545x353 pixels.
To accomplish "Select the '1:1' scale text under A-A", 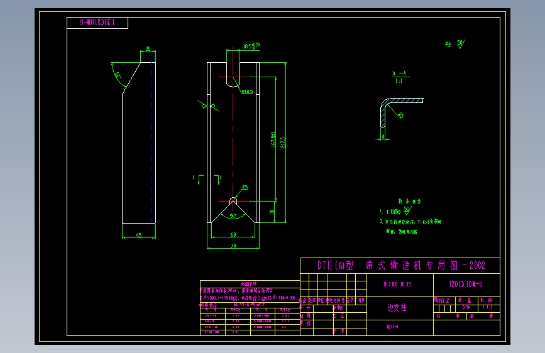I will tap(399, 81).
